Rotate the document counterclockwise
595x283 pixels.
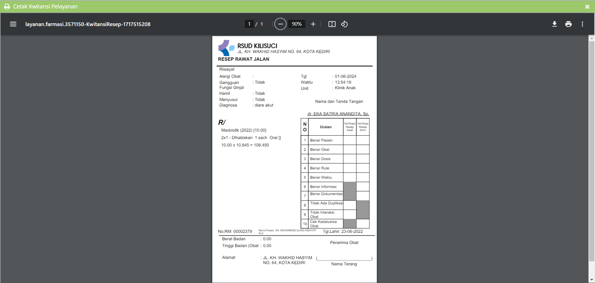point(344,24)
